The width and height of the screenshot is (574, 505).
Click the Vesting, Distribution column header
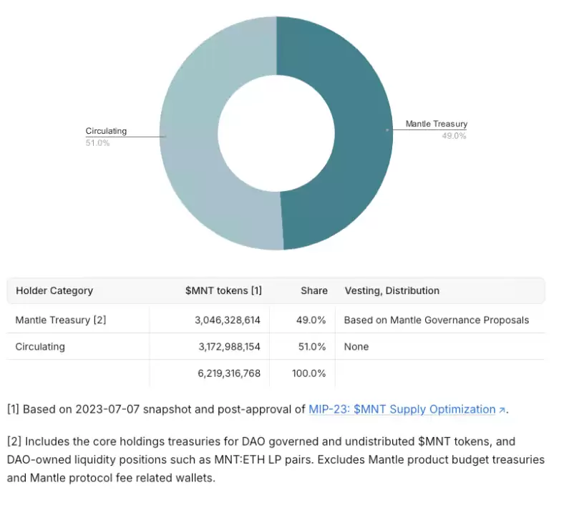click(x=391, y=290)
